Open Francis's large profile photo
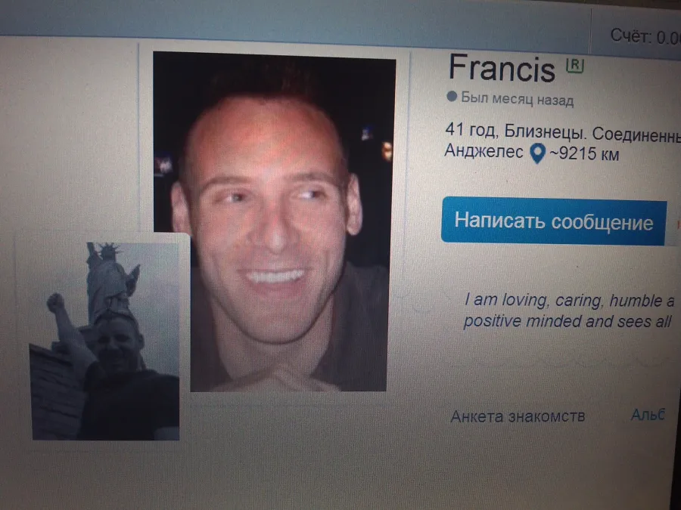Viewport: 681px width, 510px height. point(274,221)
